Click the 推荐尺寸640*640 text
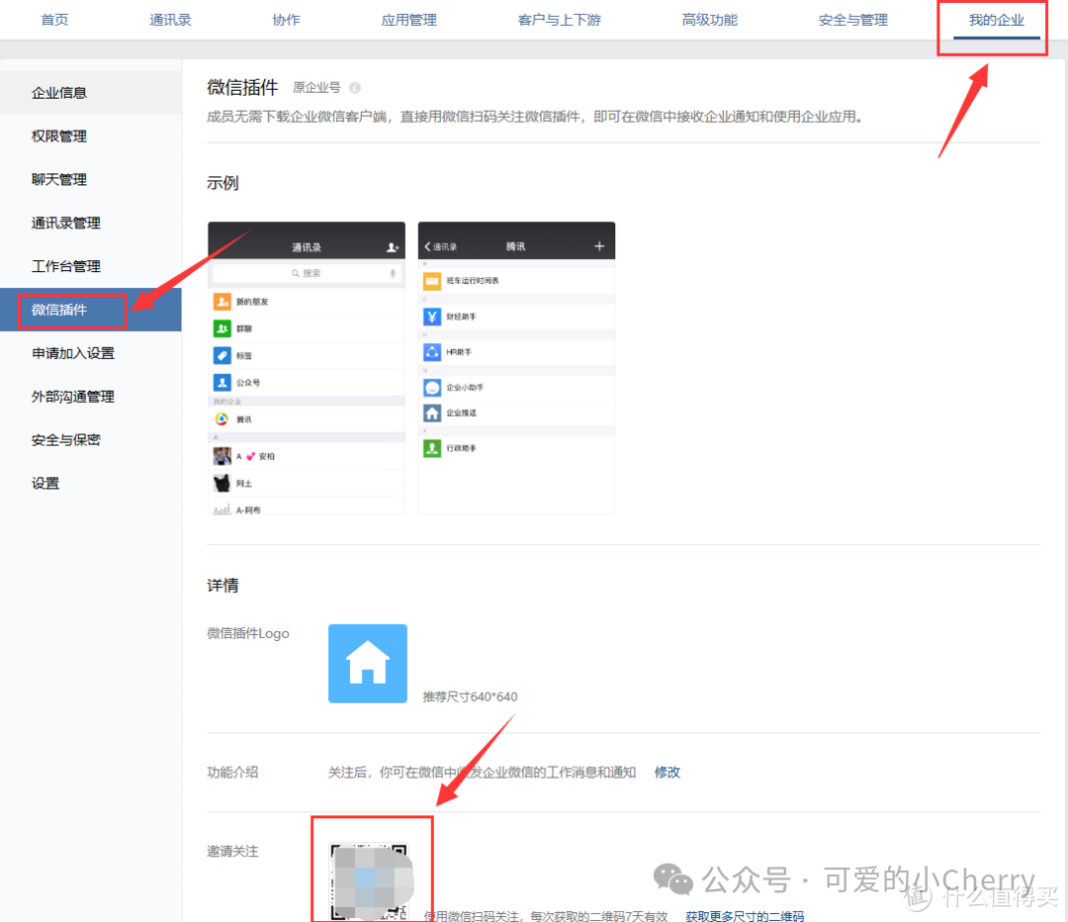Viewport: 1068px width, 922px height. click(470, 696)
